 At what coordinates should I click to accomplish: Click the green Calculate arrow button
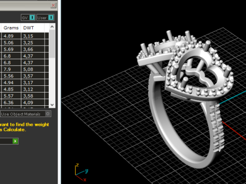(x=15, y=141)
